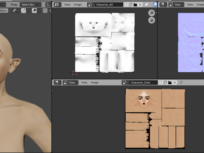Viewport: 204px width, 153px height.
Task: Toggle fake user shield for Character_AO
Action: pyautogui.click(x=125, y=5)
